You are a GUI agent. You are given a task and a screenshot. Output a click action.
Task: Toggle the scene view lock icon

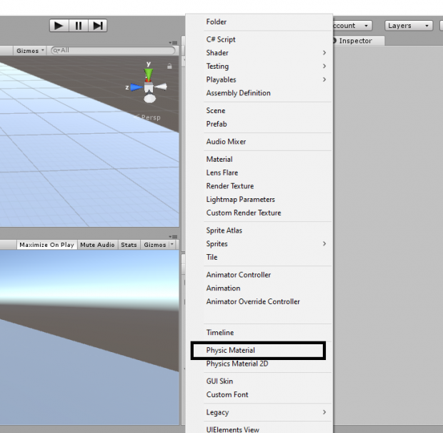click(169, 66)
